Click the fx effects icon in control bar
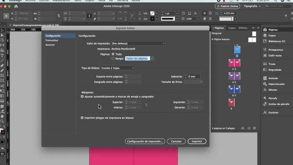The height and width of the screenshot is (165, 293). click(x=195, y=13)
